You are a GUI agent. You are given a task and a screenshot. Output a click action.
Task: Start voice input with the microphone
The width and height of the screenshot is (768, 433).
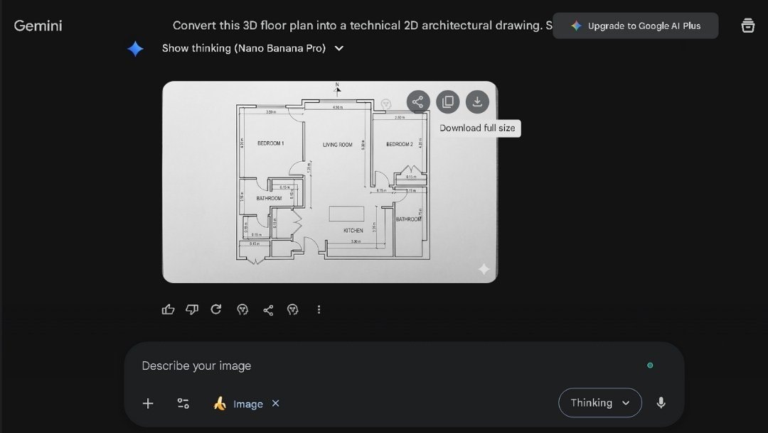[x=661, y=402]
